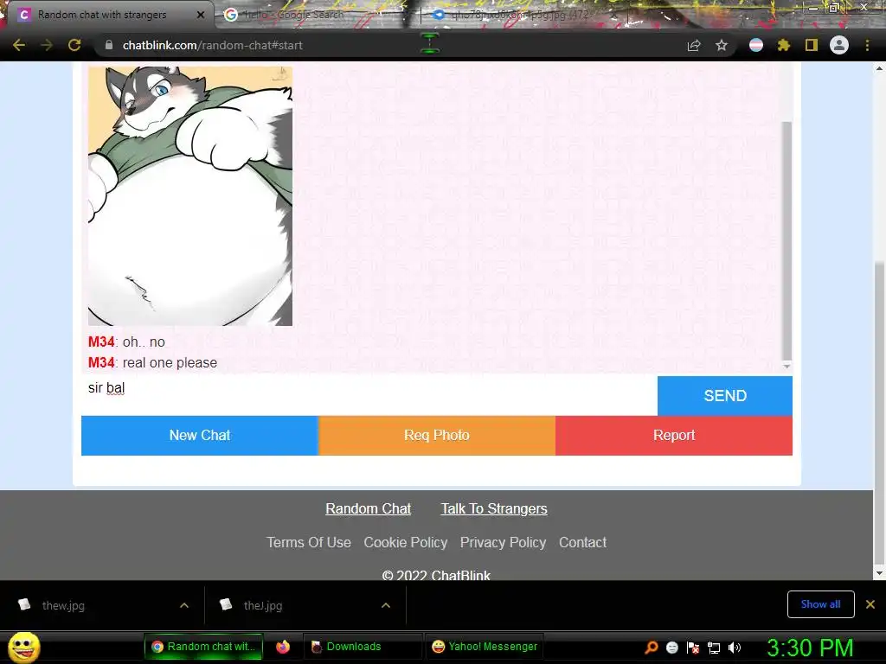Image resolution: width=886 pixels, height=664 pixels.
Task: Click the chat box scrollbar thumb
Action: coord(786,240)
